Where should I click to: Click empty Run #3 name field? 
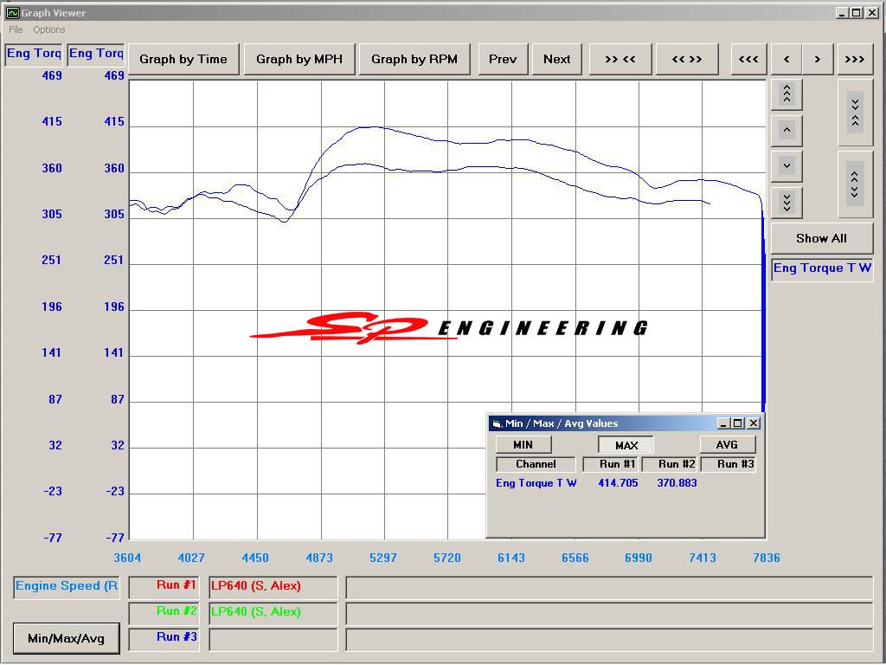(x=273, y=639)
